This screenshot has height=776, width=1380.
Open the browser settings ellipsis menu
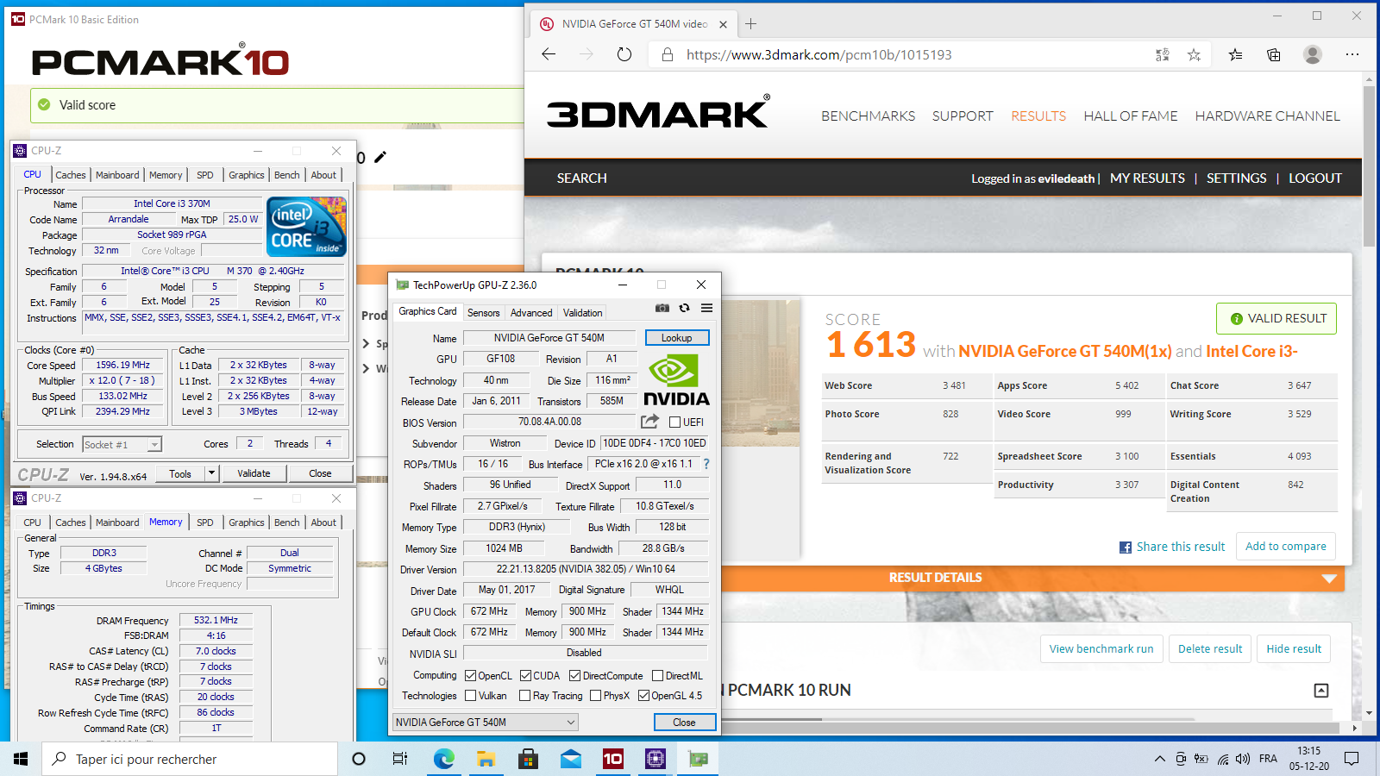coord(1352,54)
